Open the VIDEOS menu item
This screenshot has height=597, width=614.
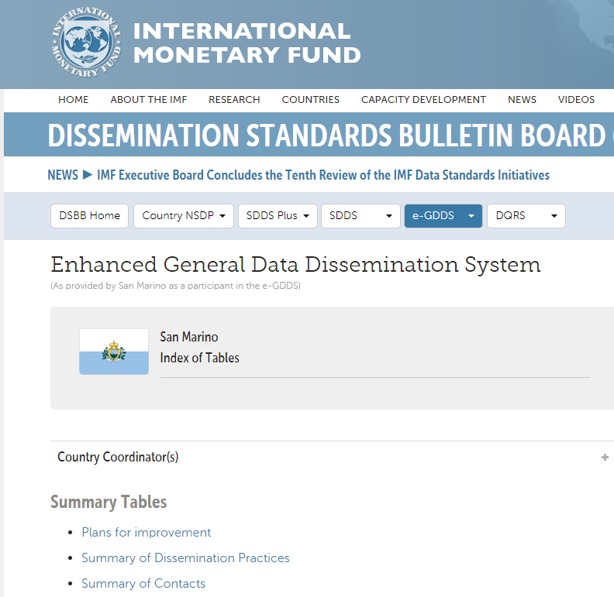pos(576,100)
